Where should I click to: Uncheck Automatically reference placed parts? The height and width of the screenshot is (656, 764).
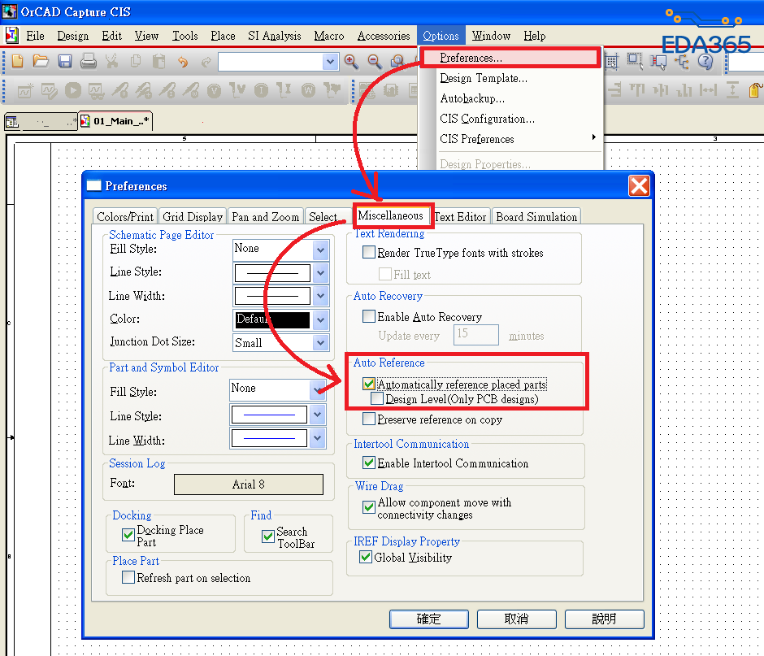[369, 384]
